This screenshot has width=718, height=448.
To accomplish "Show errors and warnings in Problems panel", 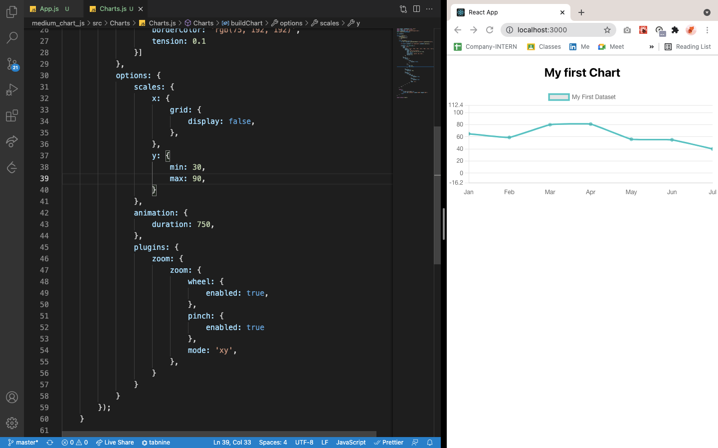I will click(x=75, y=443).
